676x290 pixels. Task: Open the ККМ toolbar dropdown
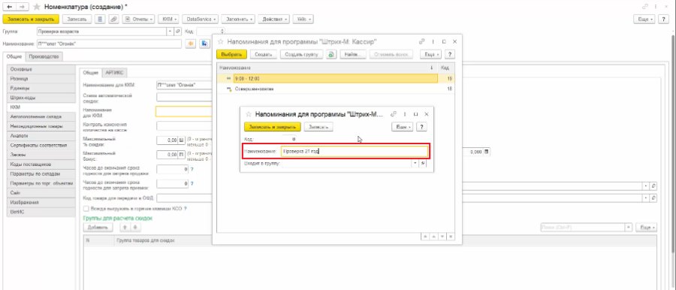click(x=168, y=20)
